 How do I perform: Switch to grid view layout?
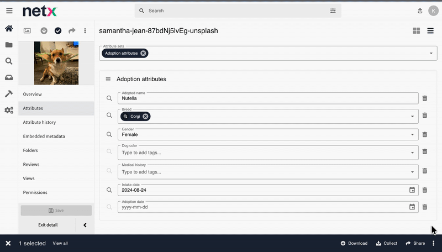coord(417,31)
